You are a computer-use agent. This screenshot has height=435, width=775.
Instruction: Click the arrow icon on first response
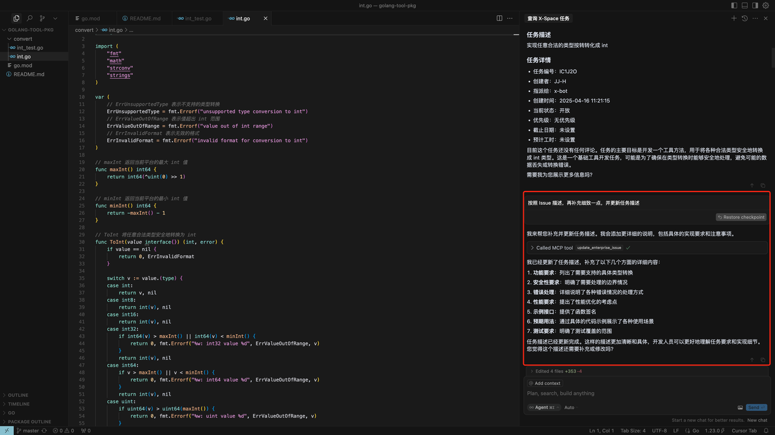click(x=752, y=185)
